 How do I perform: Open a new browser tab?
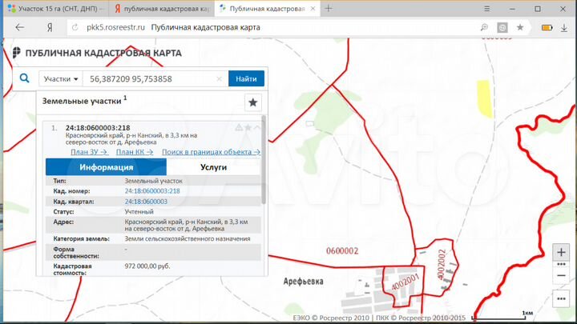329,9
